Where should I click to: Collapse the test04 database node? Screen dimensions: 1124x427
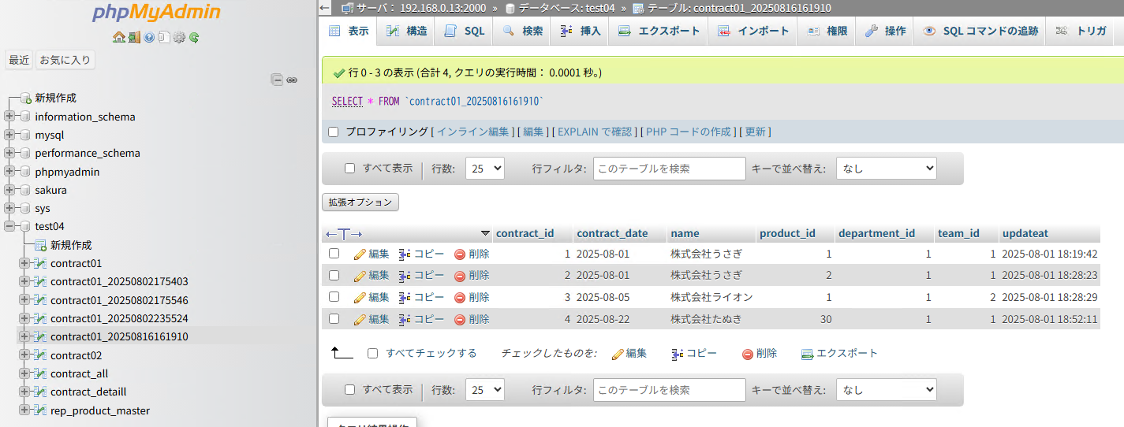coord(9,226)
